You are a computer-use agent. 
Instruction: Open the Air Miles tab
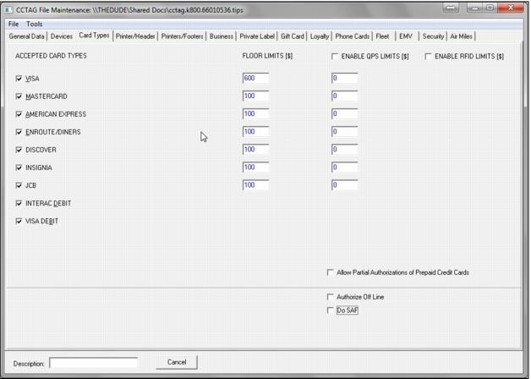463,36
